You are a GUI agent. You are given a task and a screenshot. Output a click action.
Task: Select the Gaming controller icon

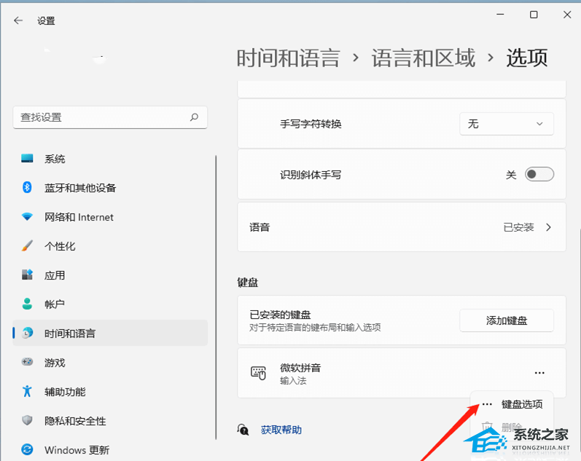(x=28, y=362)
